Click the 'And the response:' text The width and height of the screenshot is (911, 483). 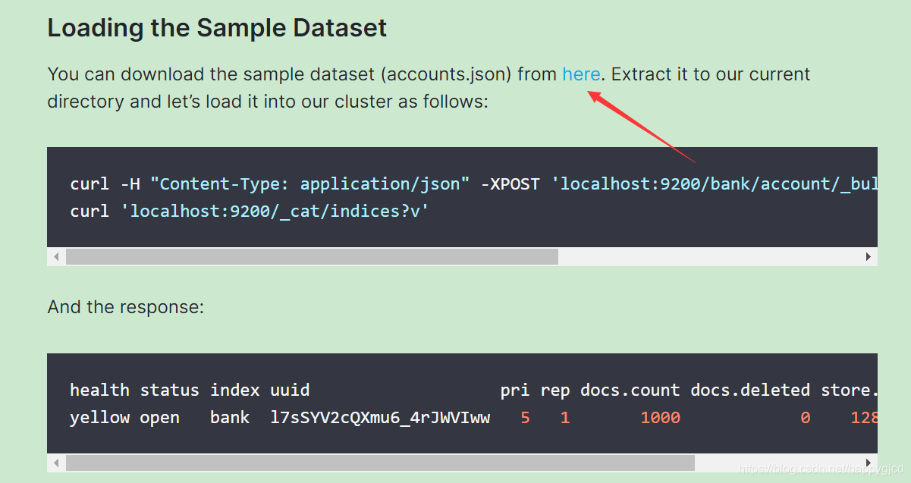coord(126,307)
